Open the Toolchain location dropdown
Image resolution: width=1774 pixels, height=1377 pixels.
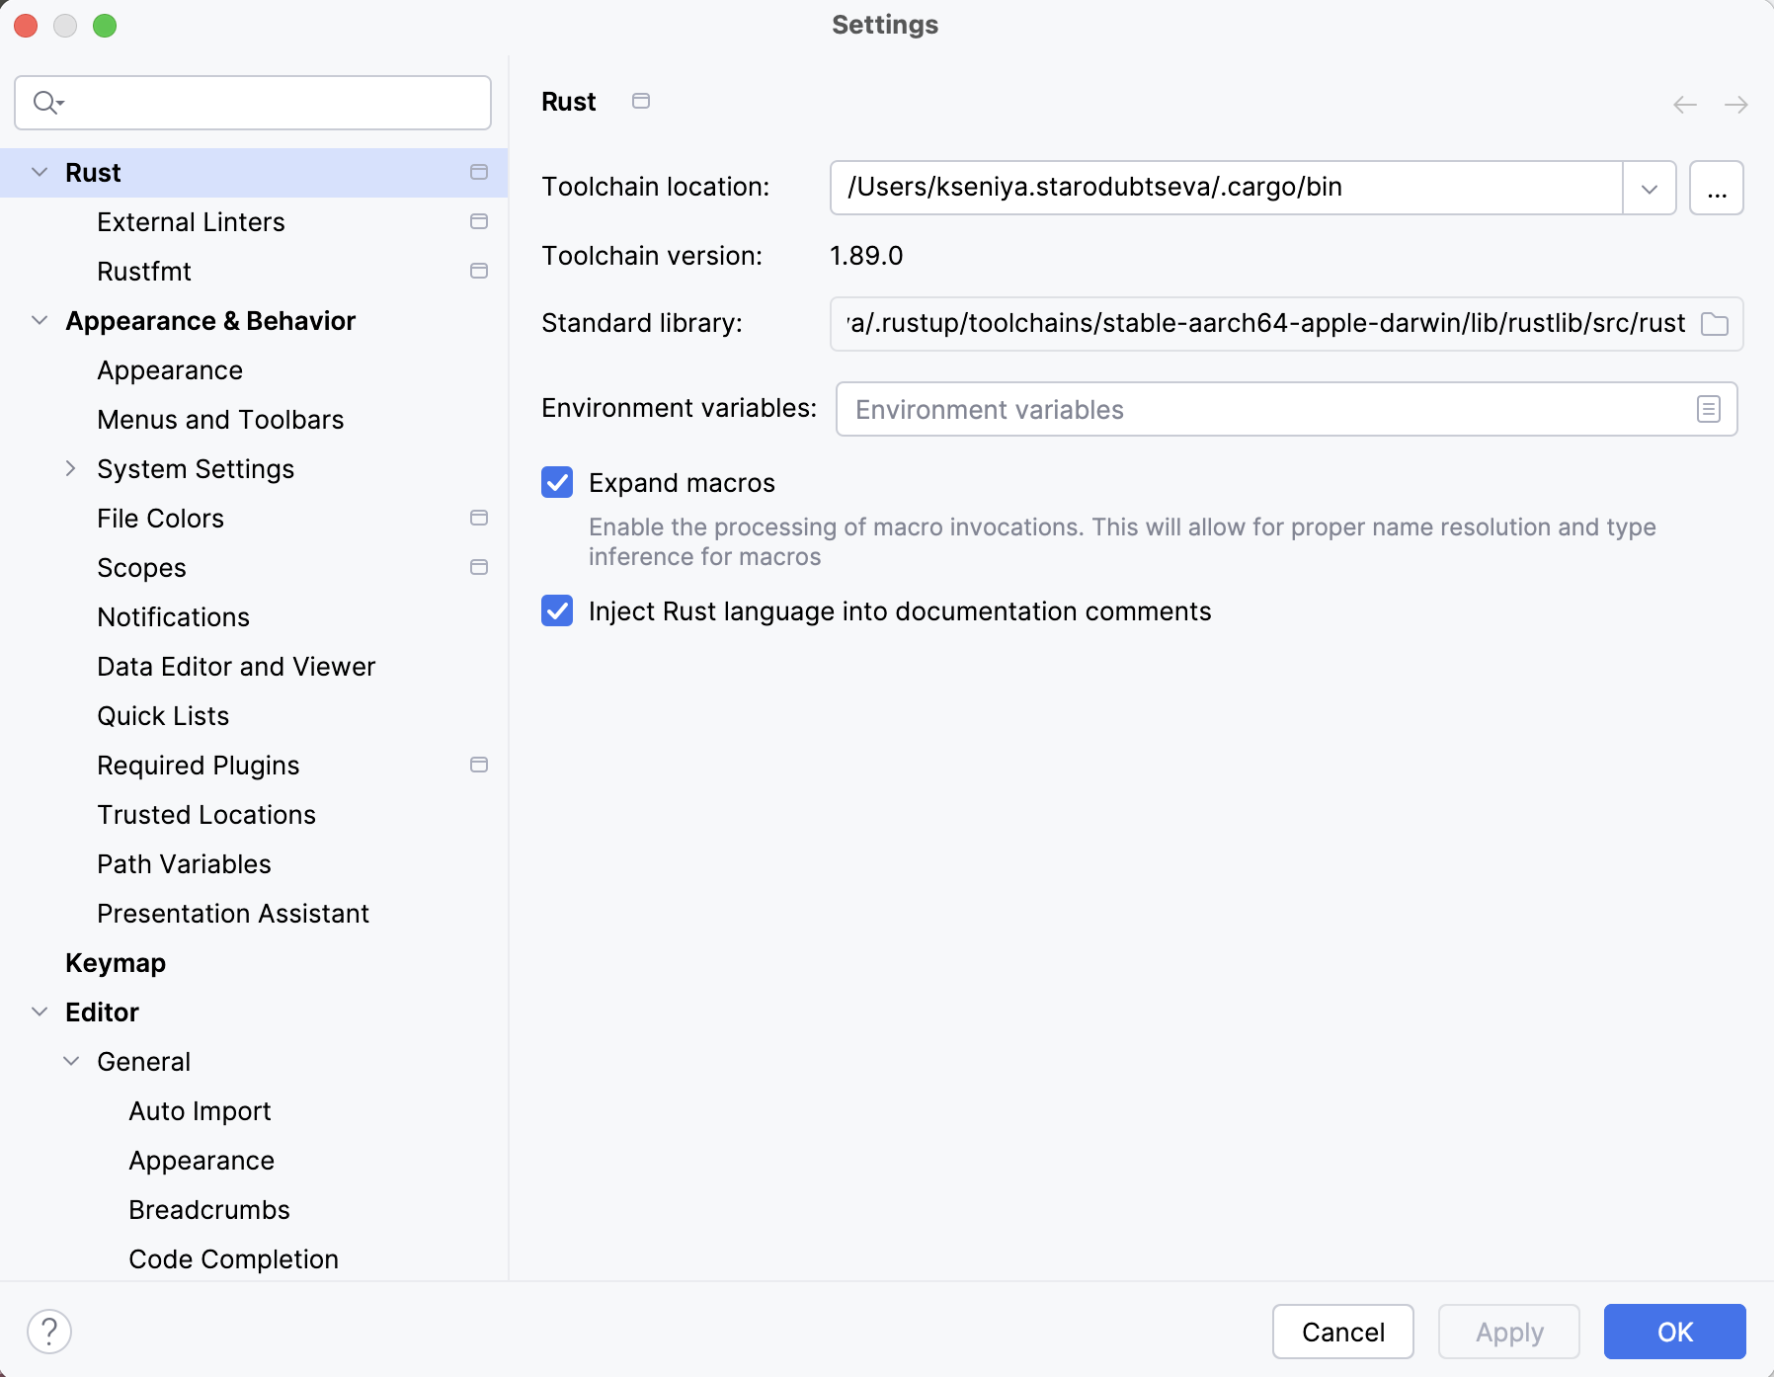coord(1648,188)
